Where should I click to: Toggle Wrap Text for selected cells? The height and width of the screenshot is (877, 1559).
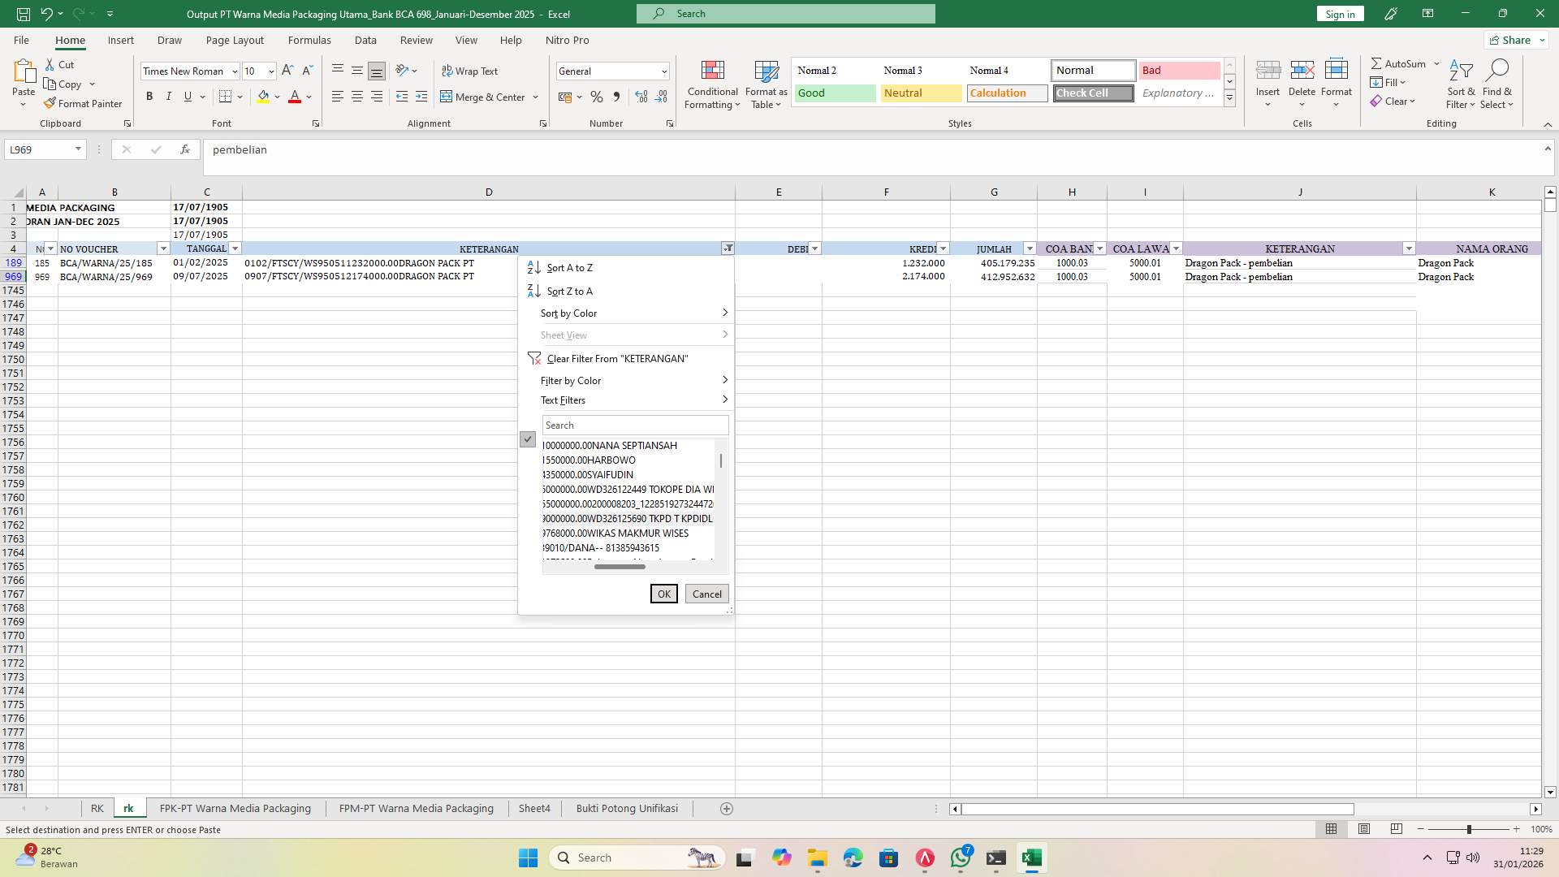point(471,71)
